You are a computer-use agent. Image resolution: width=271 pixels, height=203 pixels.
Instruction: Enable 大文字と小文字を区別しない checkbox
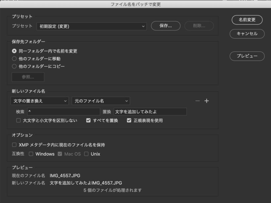(19, 121)
